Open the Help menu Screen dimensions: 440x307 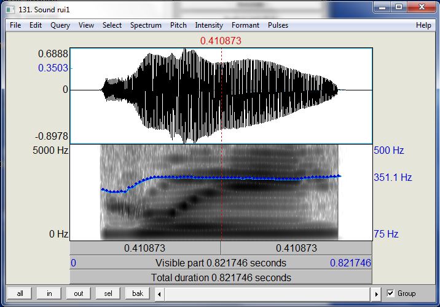[x=423, y=25]
